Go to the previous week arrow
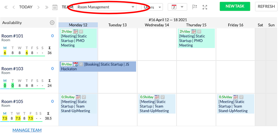This screenshot has width=279, height=134. pyautogui.click(x=14, y=7)
